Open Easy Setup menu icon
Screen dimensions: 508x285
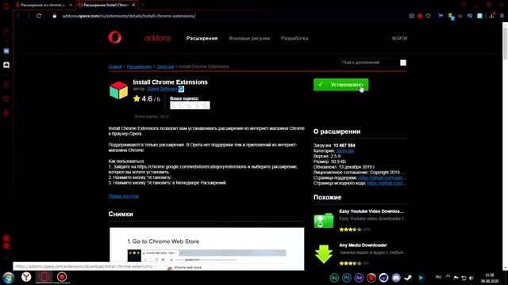tap(502, 16)
